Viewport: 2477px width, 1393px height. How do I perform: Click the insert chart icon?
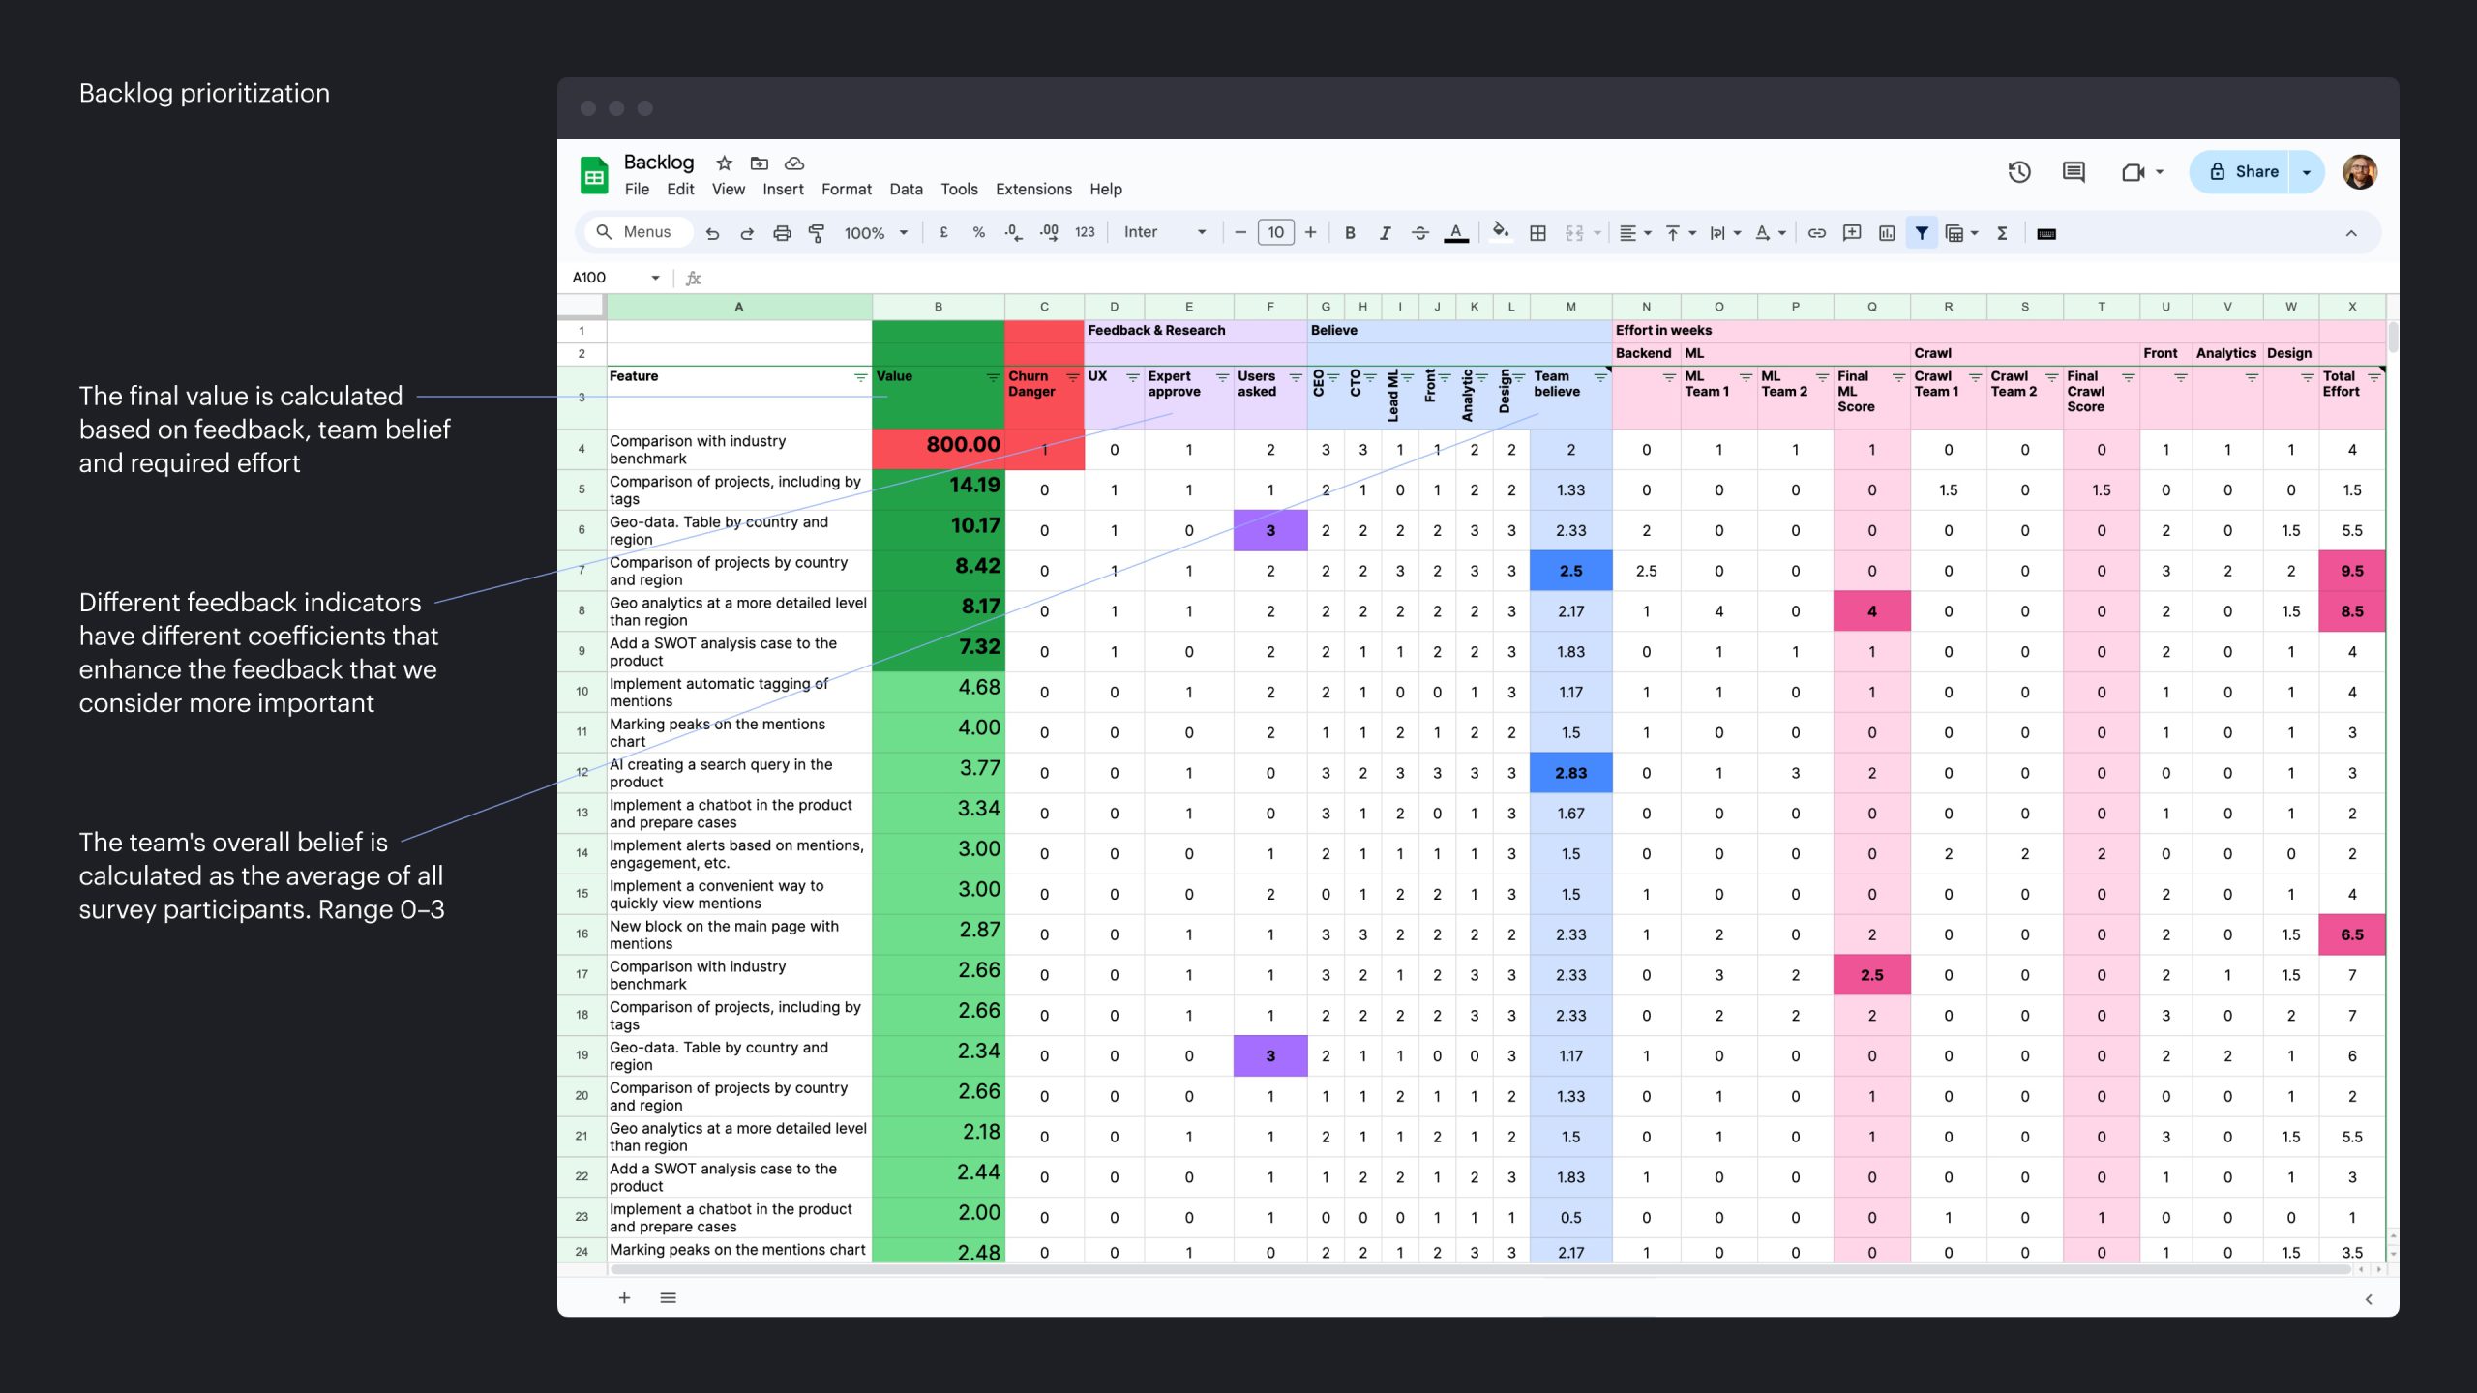1886,233
